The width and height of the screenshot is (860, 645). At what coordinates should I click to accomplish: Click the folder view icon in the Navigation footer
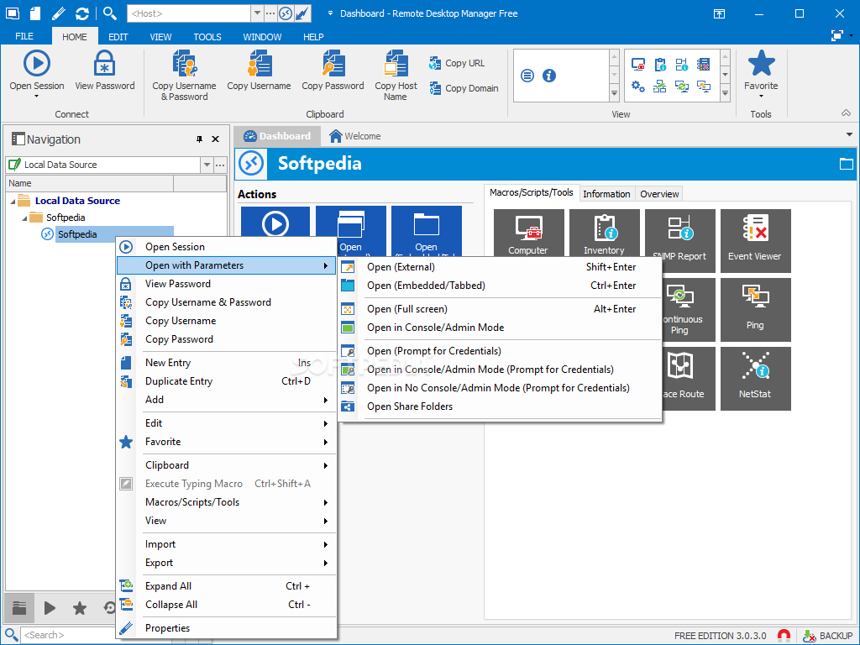pyautogui.click(x=19, y=608)
